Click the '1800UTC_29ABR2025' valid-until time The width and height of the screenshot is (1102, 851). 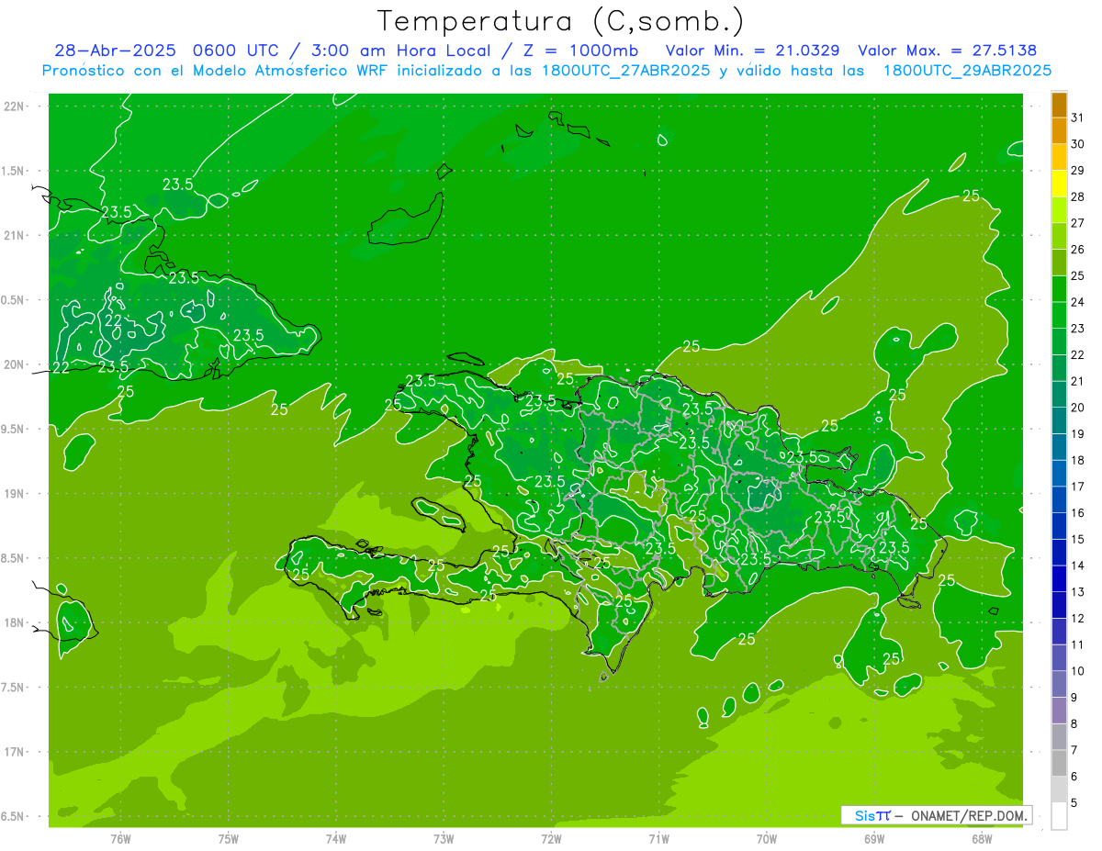click(967, 71)
